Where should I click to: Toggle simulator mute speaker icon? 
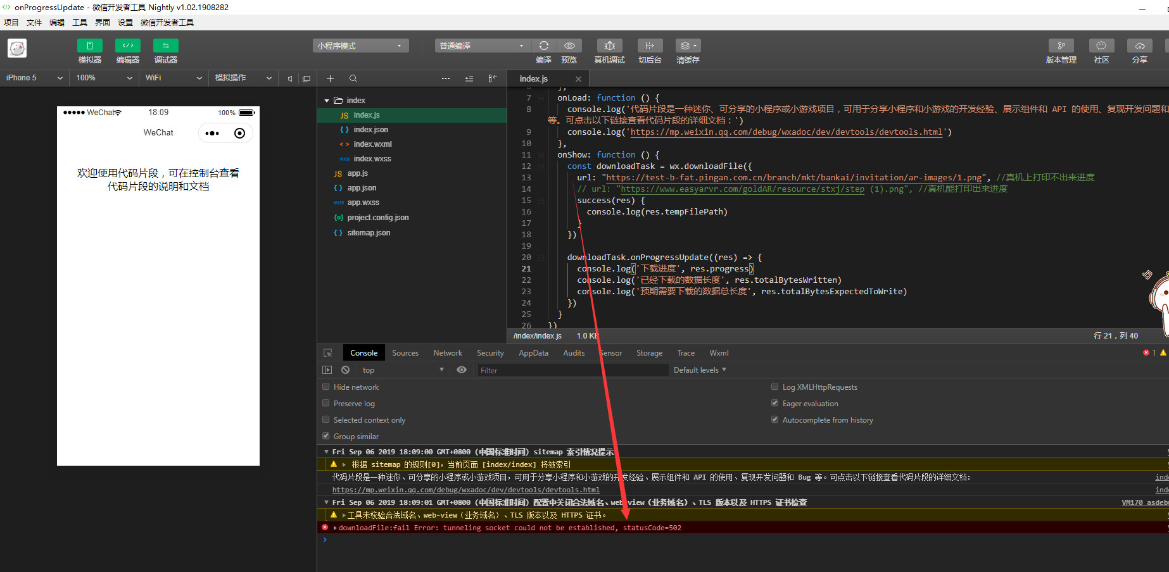pyautogui.click(x=290, y=78)
